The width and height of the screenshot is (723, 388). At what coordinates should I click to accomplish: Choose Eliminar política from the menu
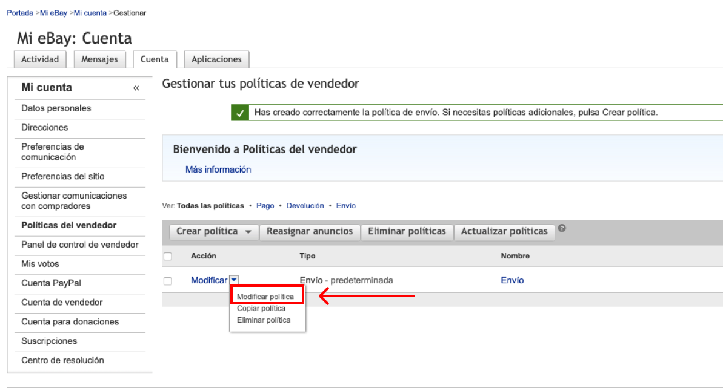click(x=264, y=320)
